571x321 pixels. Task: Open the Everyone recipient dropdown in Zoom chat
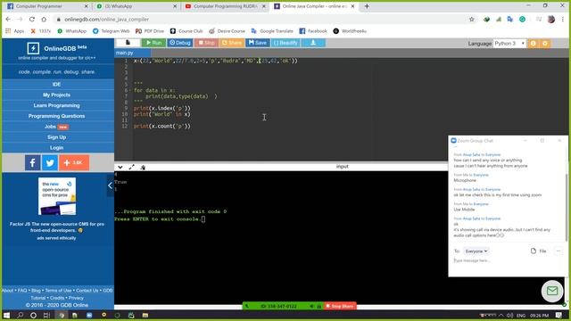click(x=476, y=251)
